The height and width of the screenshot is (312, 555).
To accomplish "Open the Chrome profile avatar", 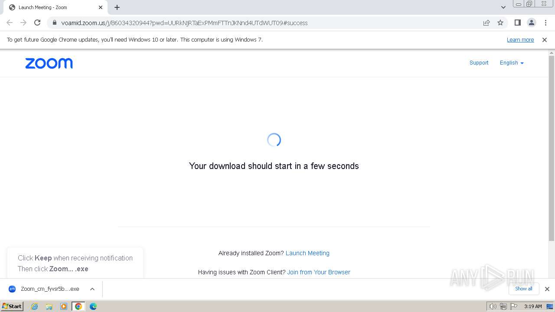I will tap(532, 23).
